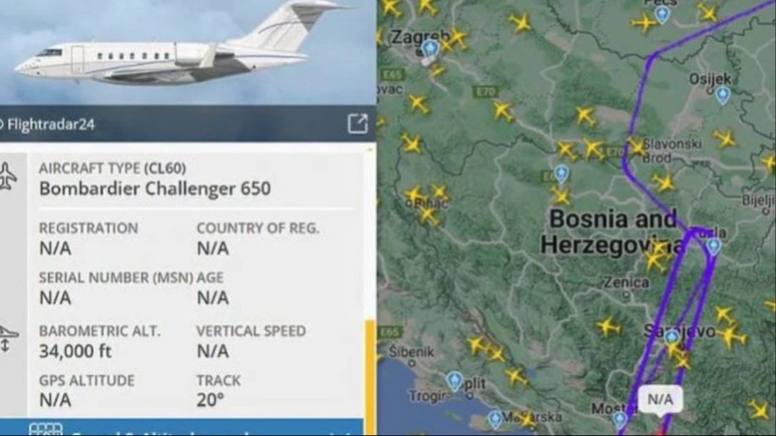
Task: Open the external link icon beside Flightradar24
Action: (x=357, y=123)
